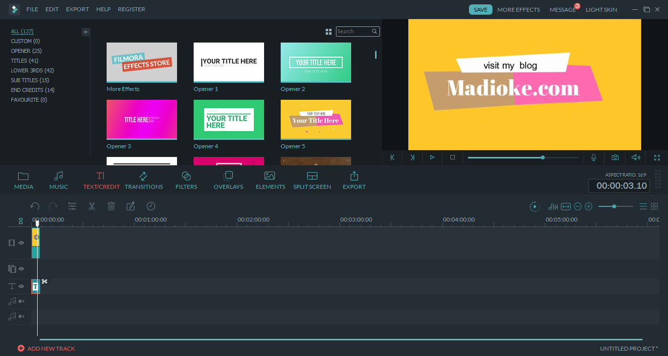Jump to previous frame in preview
This screenshot has height=356, width=668.
pos(392,157)
